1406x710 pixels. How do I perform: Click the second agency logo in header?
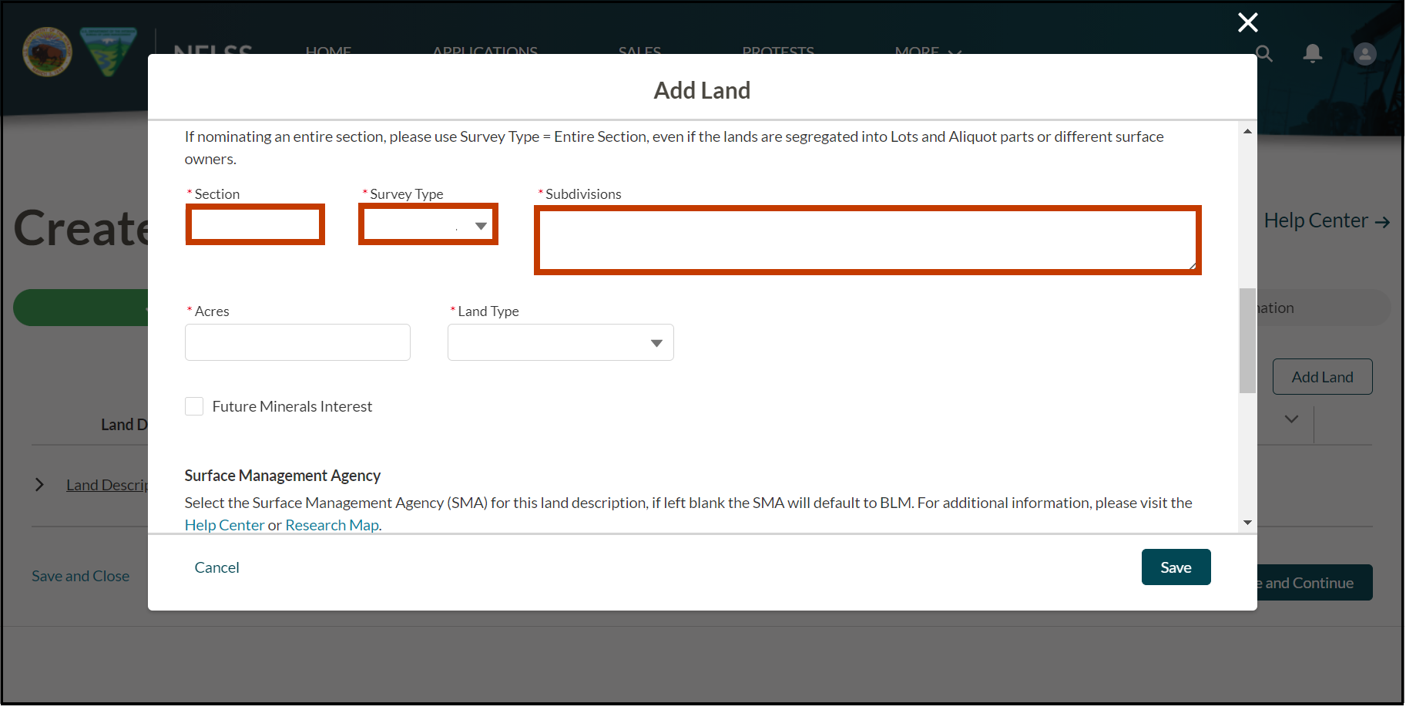108,51
